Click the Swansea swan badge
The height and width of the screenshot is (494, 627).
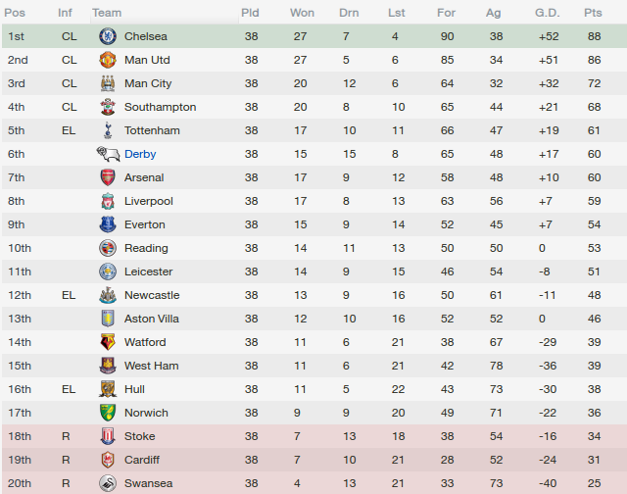[108, 483]
